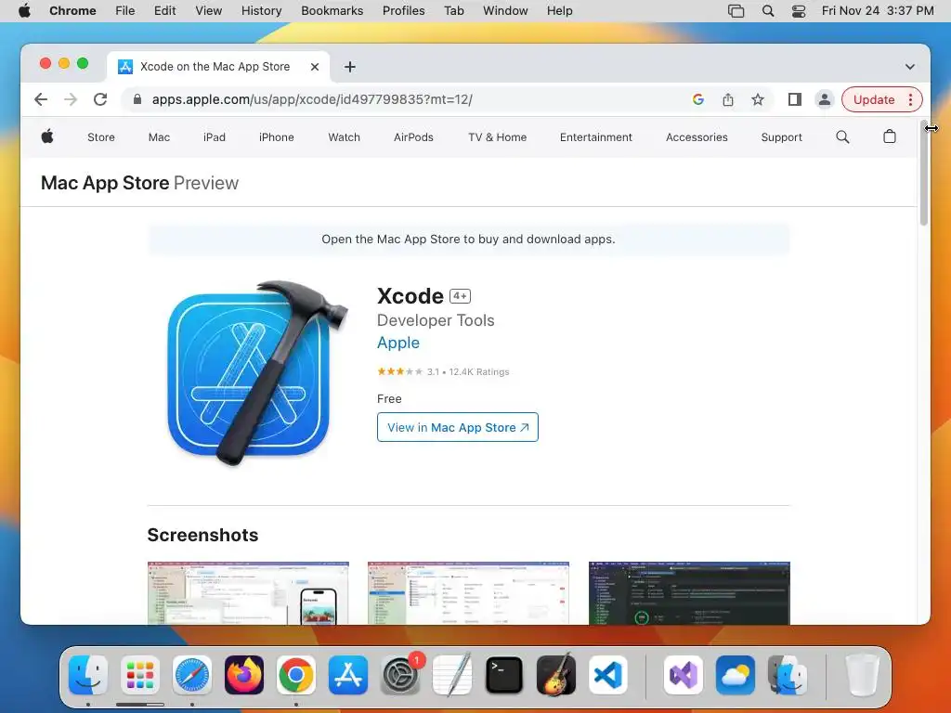Open a new tab with plus button
The width and height of the screenshot is (951, 713).
[x=350, y=67]
